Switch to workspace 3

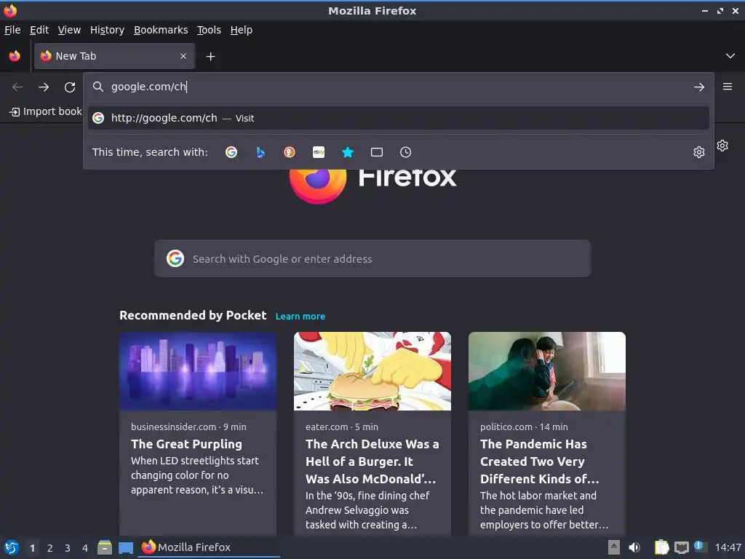click(68, 548)
